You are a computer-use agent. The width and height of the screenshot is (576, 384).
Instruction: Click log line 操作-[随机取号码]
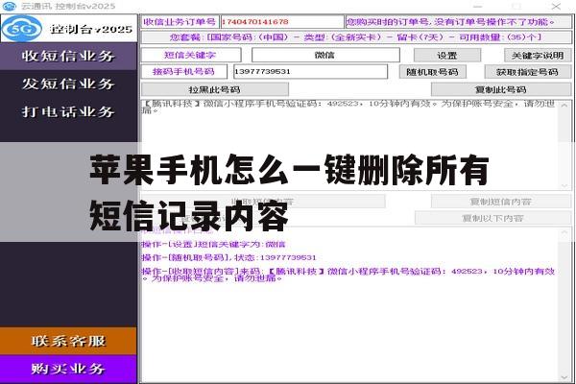coord(228,257)
